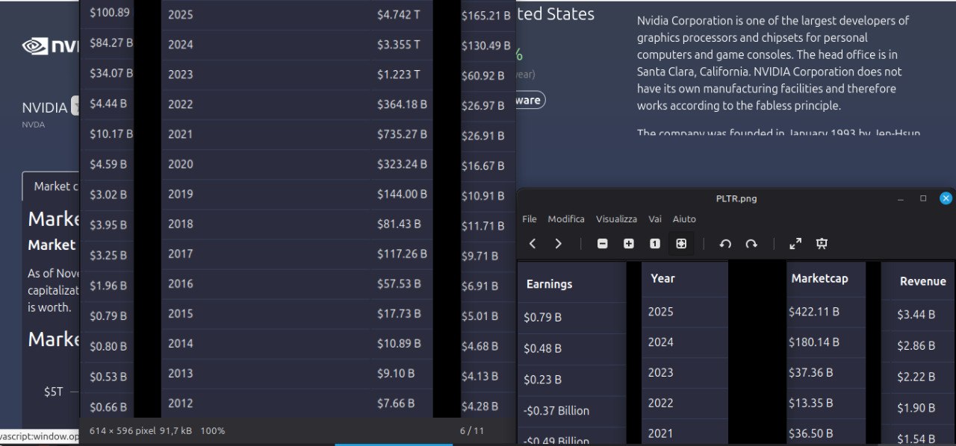Click $2.86 B revenue in PLTR table
This screenshot has height=446, width=956.
916,346
